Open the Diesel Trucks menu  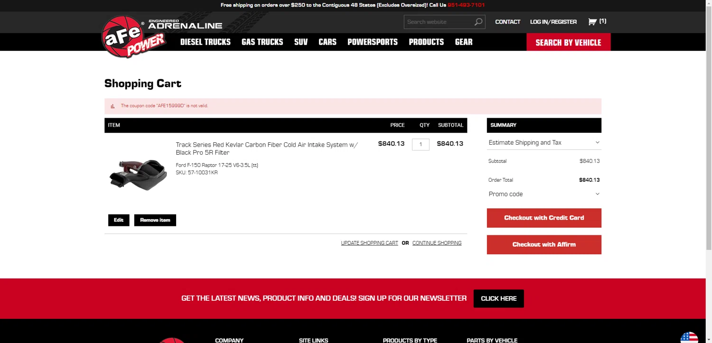(x=206, y=42)
